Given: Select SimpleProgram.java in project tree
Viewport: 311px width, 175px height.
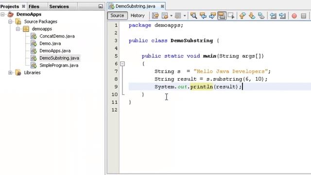Looking at the screenshot, I should [x=59, y=66].
